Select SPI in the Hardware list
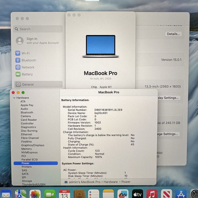This screenshot has width=198, height=198. pos(24,177)
